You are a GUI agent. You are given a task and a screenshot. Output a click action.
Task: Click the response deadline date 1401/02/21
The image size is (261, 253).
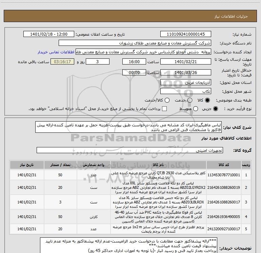pos(186,61)
